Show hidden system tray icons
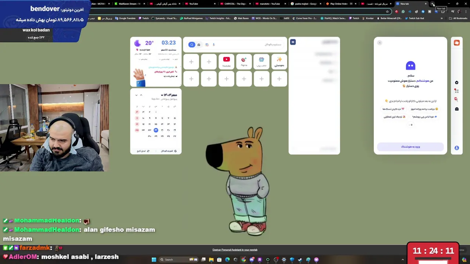 (x=403, y=260)
